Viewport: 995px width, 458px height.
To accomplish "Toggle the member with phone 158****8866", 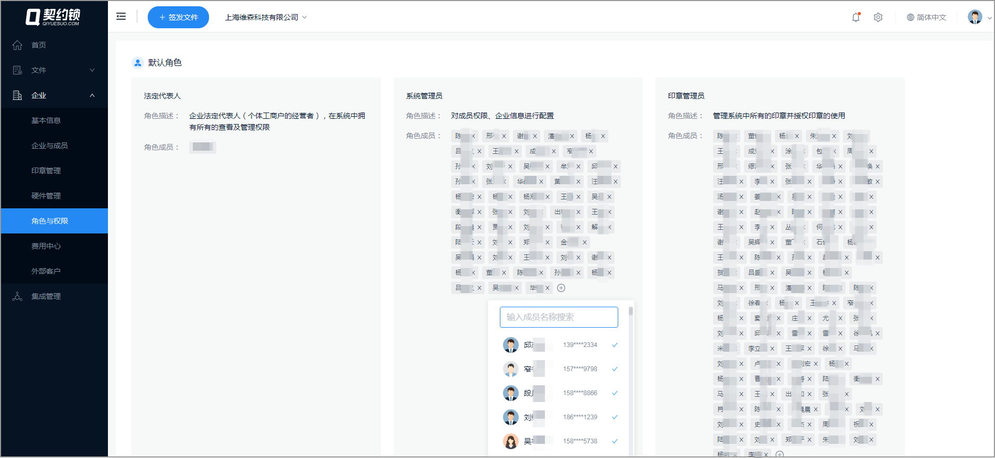I will [561, 393].
